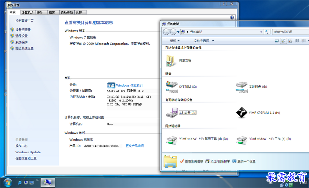The image size is (309, 188).
Task: Launch Internet Explorer from quick launch
Action: (20, 183)
